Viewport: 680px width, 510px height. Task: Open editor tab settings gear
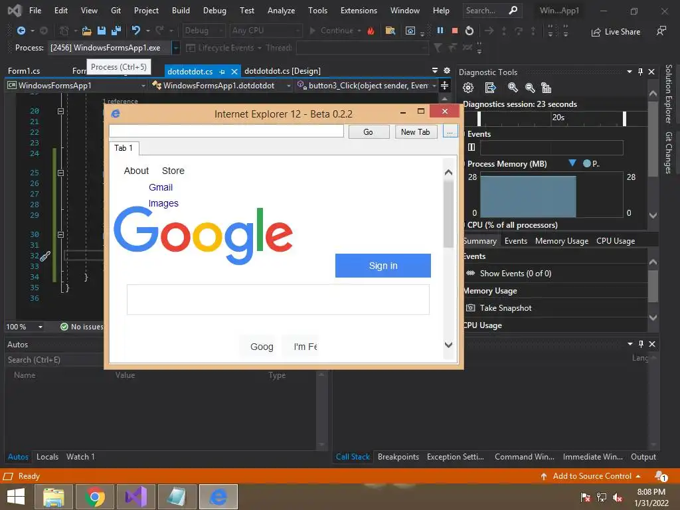click(x=447, y=70)
